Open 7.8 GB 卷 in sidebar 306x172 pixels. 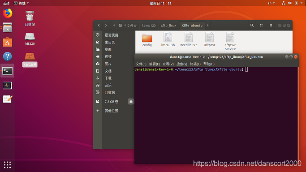tap(111, 102)
